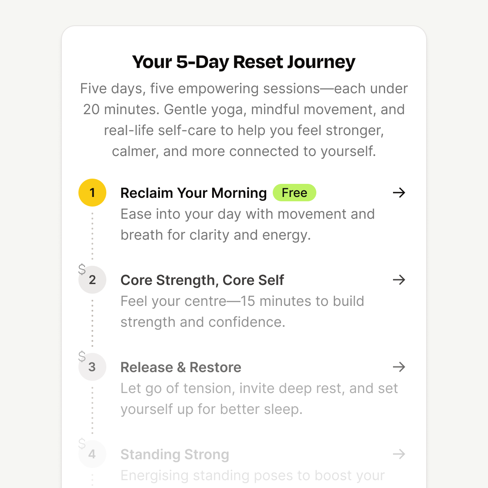488x488 pixels.
Task: Click the arrow icon beside Core Strength, Core Self
Action: point(399,280)
